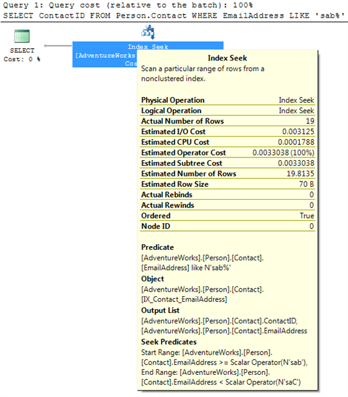This screenshot has width=348, height=397.
Task: Click the Seek Predicates section heading
Action: (x=169, y=342)
